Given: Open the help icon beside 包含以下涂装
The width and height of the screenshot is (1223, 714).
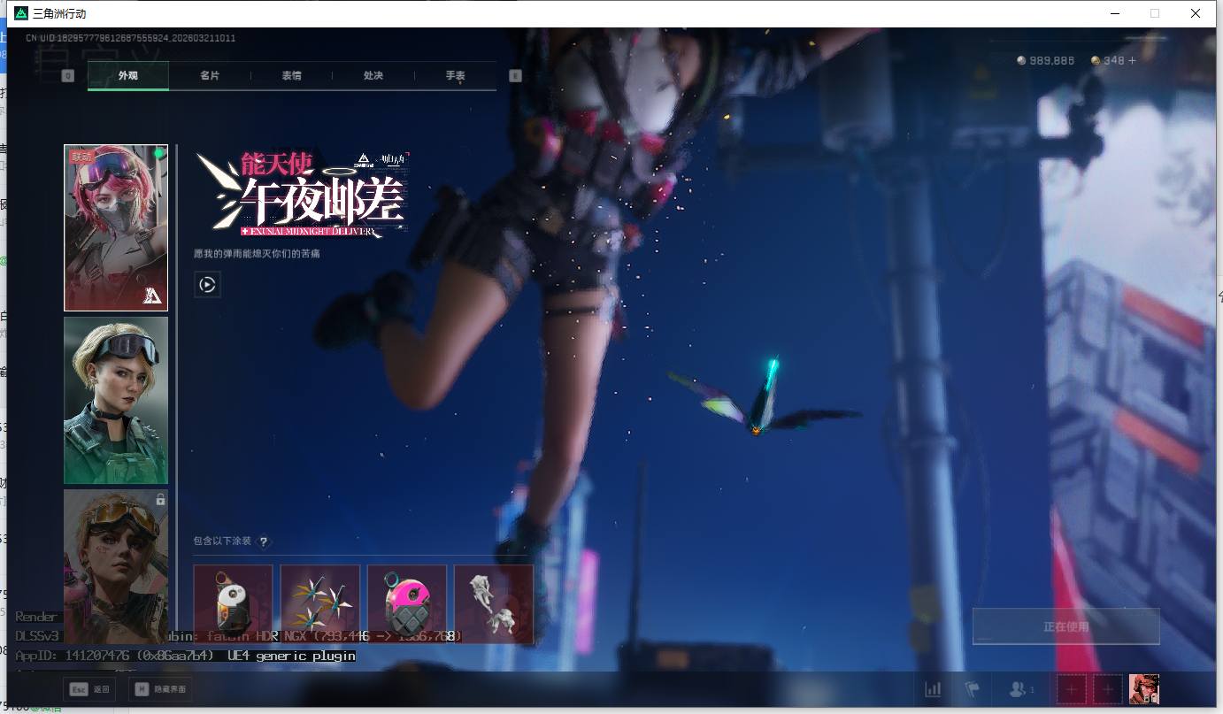Looking at the screenshot, I should [x=263, y=541].
